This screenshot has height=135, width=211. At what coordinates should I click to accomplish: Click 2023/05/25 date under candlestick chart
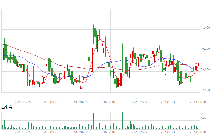pos(23,102)
